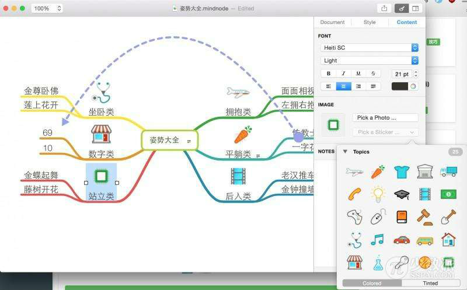The height and width of the screenshot is (290, 467).
Task: Switch sticker style to Tinted
Action: [430, 283]
